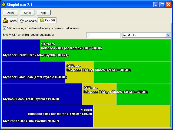Screen dimensions: 173x130
Task: Open the Help button
Action: (43, 13)
